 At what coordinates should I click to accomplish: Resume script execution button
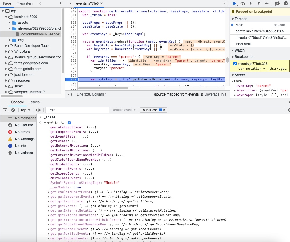tap(235, 3)
